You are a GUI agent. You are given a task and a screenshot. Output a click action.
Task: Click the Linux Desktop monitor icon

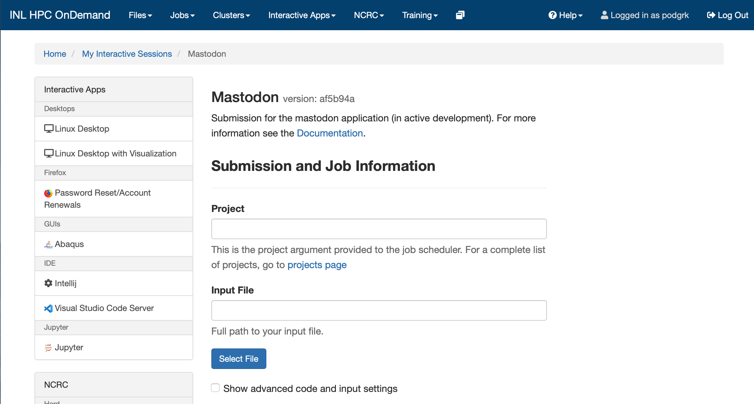(x=49, y=129)
